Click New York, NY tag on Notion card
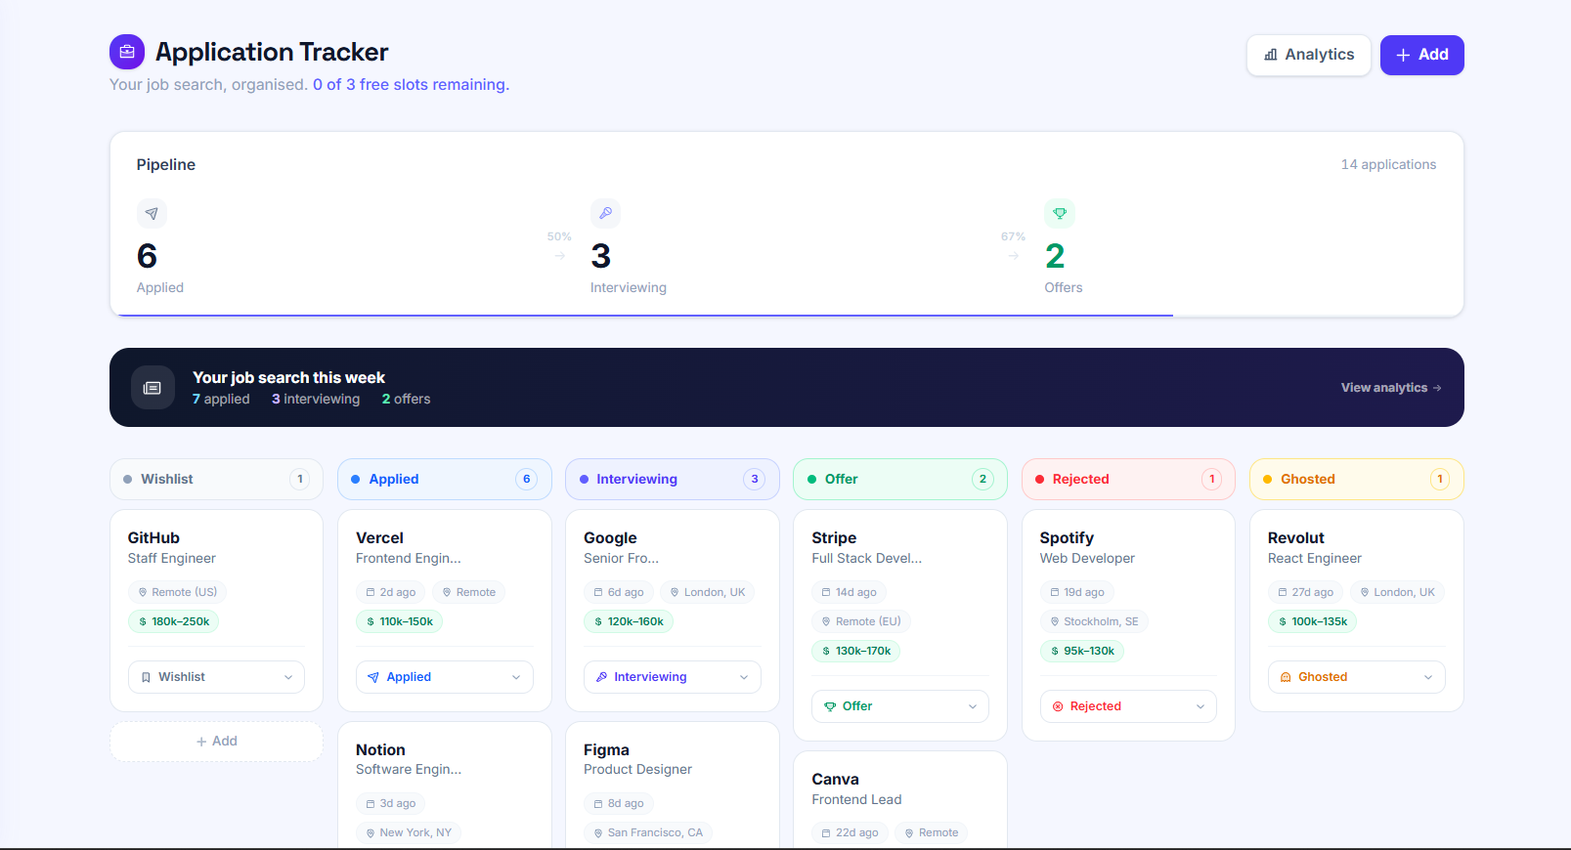1571x850 pixels. point(409,832)
